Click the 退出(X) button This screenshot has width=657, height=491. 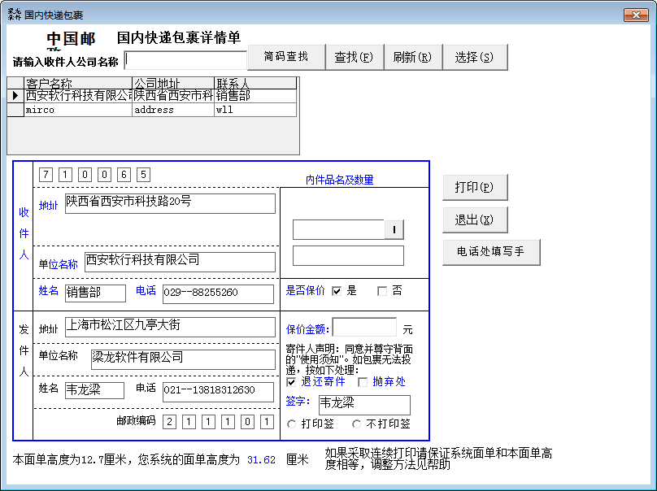(x=475, y=219)
